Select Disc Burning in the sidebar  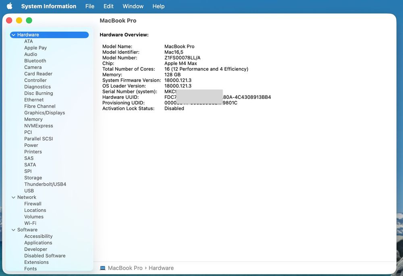tap(39, 93)
